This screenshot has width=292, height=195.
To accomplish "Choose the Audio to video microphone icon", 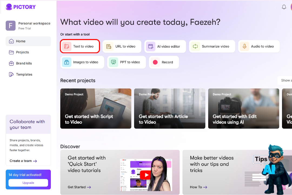I will pos(244,46).
